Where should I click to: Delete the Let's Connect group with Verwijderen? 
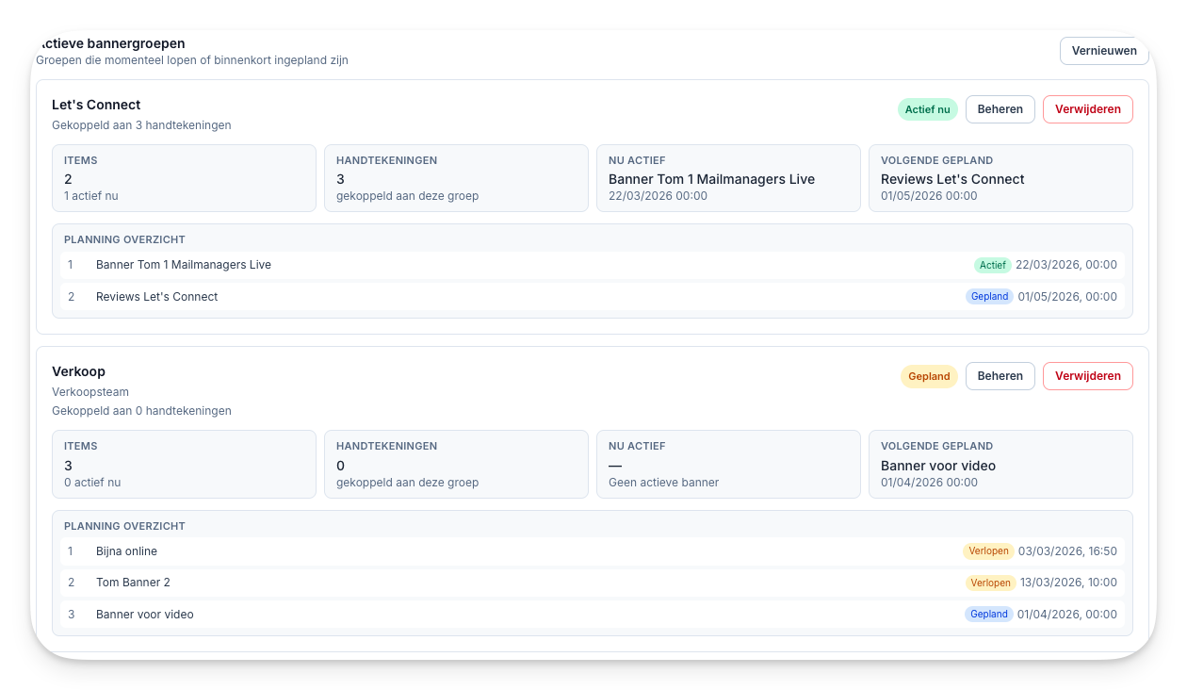[1087, 109]
